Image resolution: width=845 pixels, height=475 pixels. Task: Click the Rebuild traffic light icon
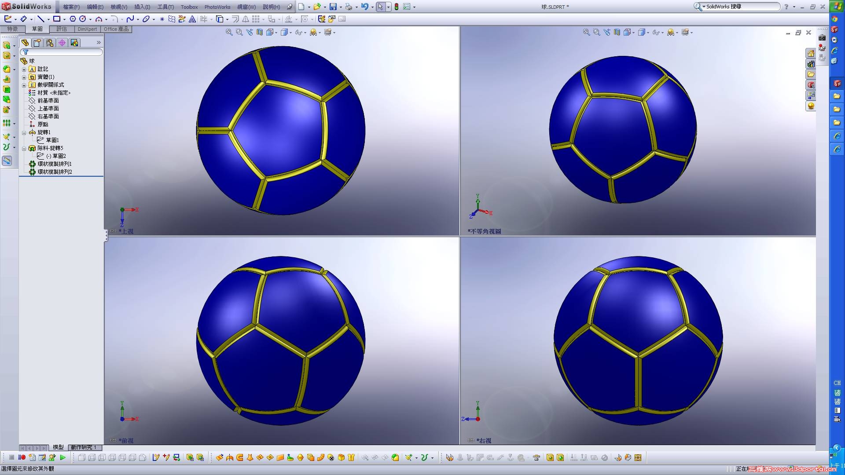[397, 7]
